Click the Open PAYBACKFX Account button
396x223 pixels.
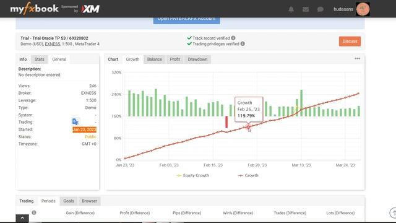187,20
